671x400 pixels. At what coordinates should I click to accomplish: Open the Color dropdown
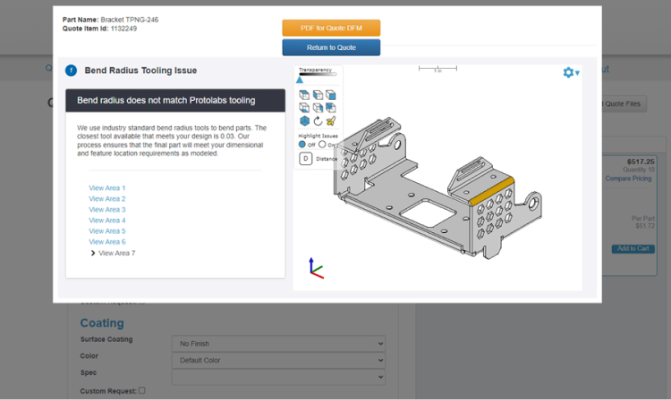[x=277, y=360]
